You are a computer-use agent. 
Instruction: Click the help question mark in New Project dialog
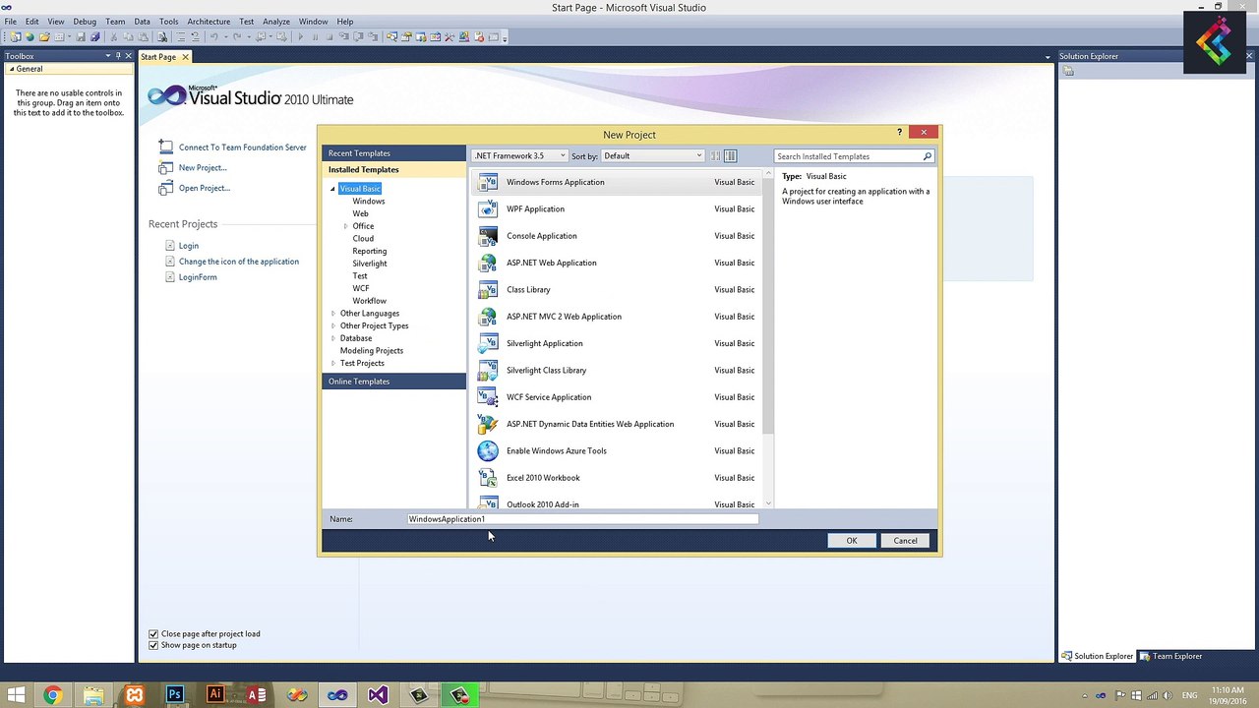899,132
